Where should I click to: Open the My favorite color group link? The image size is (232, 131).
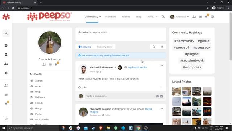tap(138, 67)
